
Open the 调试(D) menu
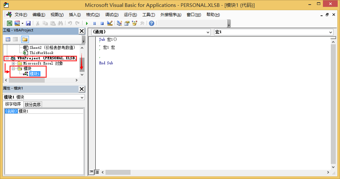click(x=112, y=15)
